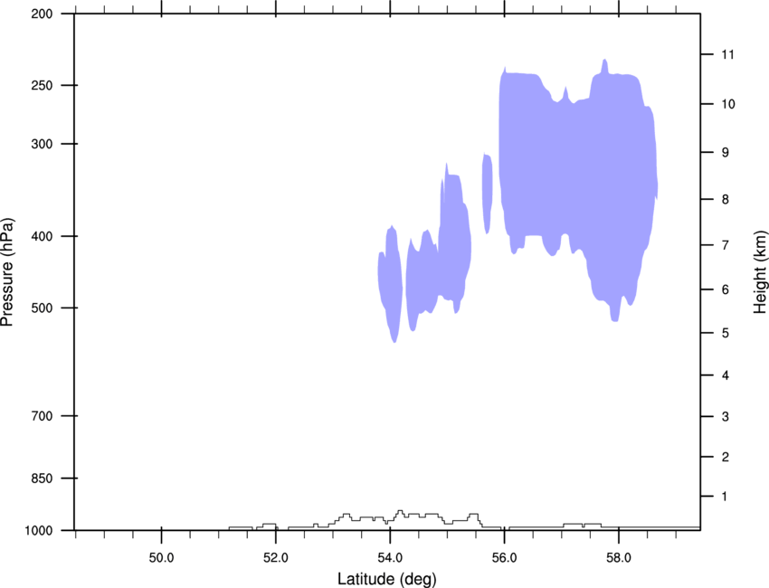Viewport: 769px width, 588px height.
Task: Select the 850 pressure tick label
Action: pyautogui.click(x=42, y=479)
